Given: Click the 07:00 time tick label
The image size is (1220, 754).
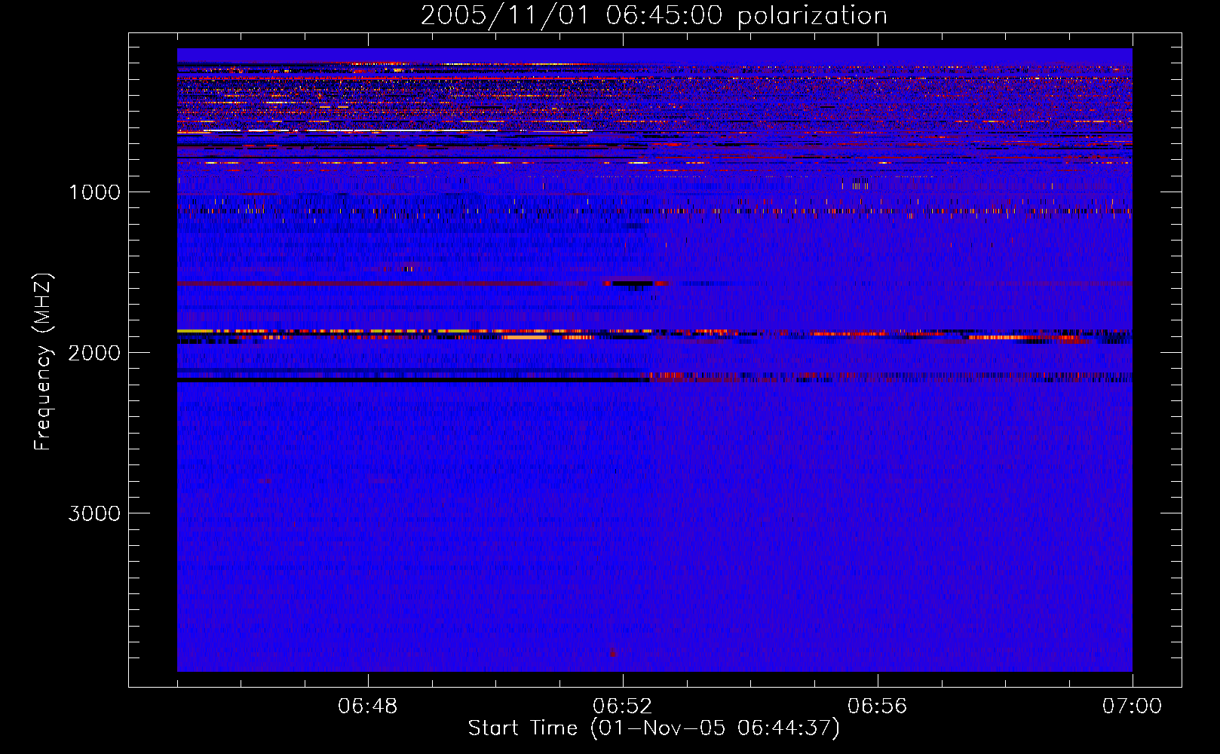Looking at the screenshot, I should pos(1132,706).
